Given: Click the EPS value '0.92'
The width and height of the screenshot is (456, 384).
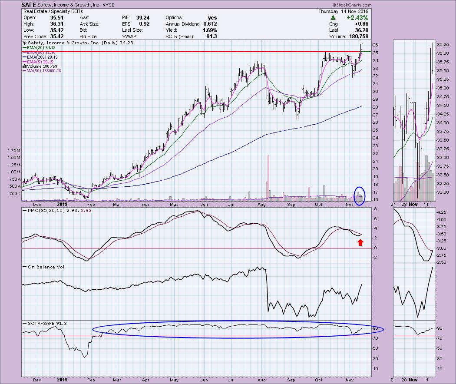Looking at the screenshot, I should click(x=144, y=24).
